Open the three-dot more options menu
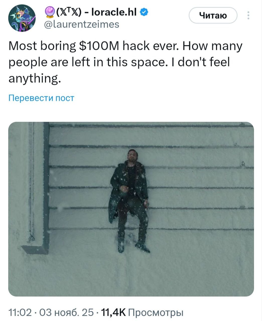Image resolution: width=262 pixels, height=321 pixels. 248,16
